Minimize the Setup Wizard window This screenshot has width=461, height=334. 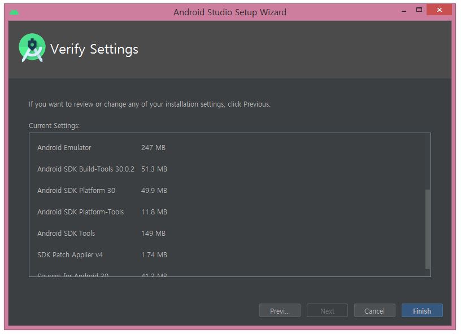(404, 11)
